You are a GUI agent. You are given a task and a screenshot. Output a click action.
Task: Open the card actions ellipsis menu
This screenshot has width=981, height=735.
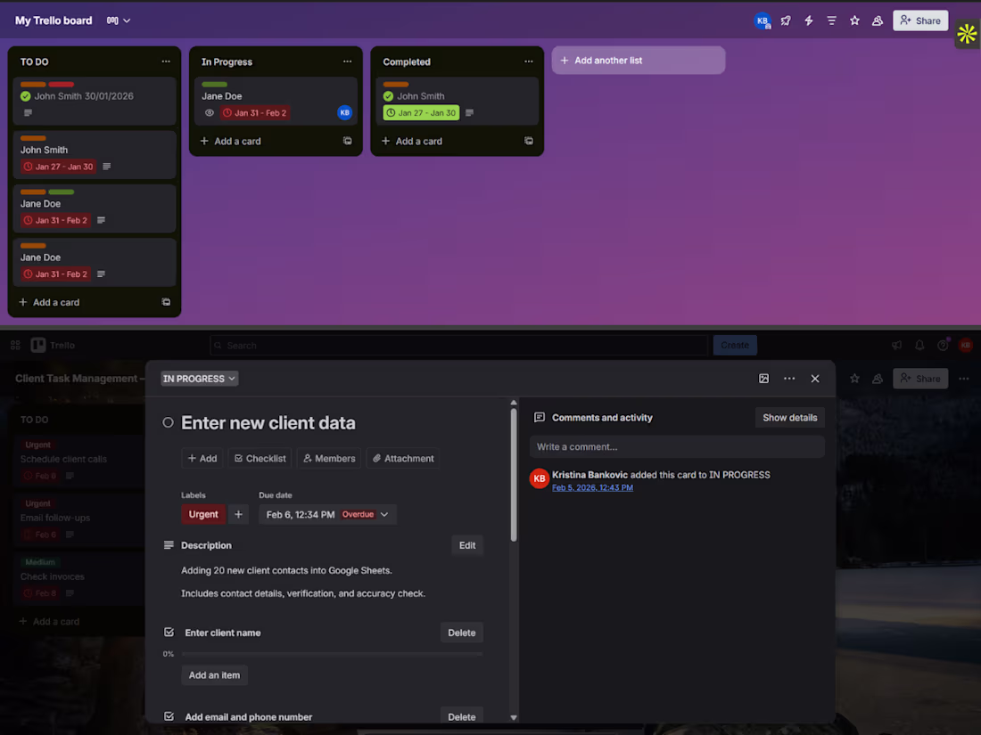click(789, 378)
